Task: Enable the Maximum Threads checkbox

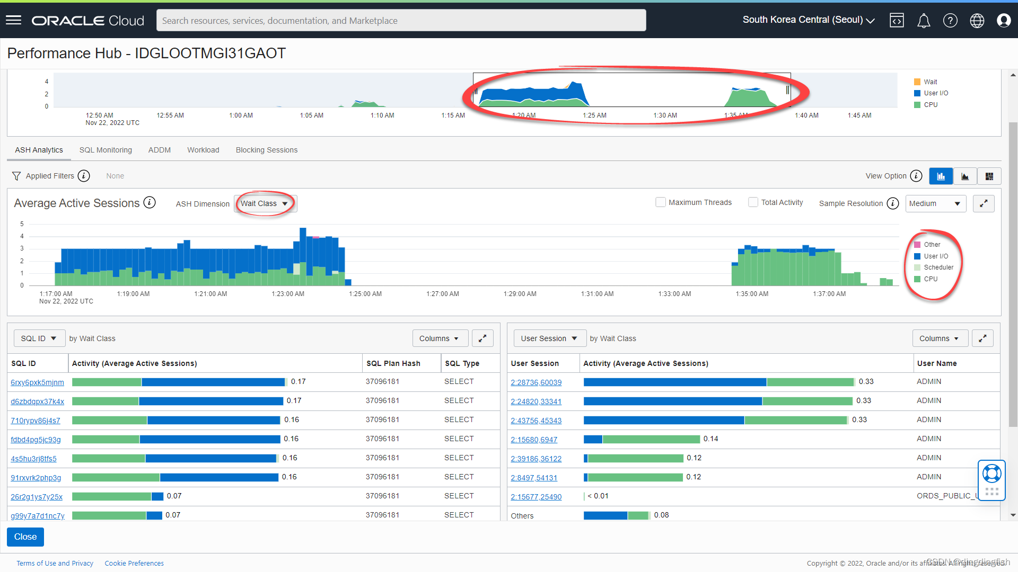Action: click(661, 202)
